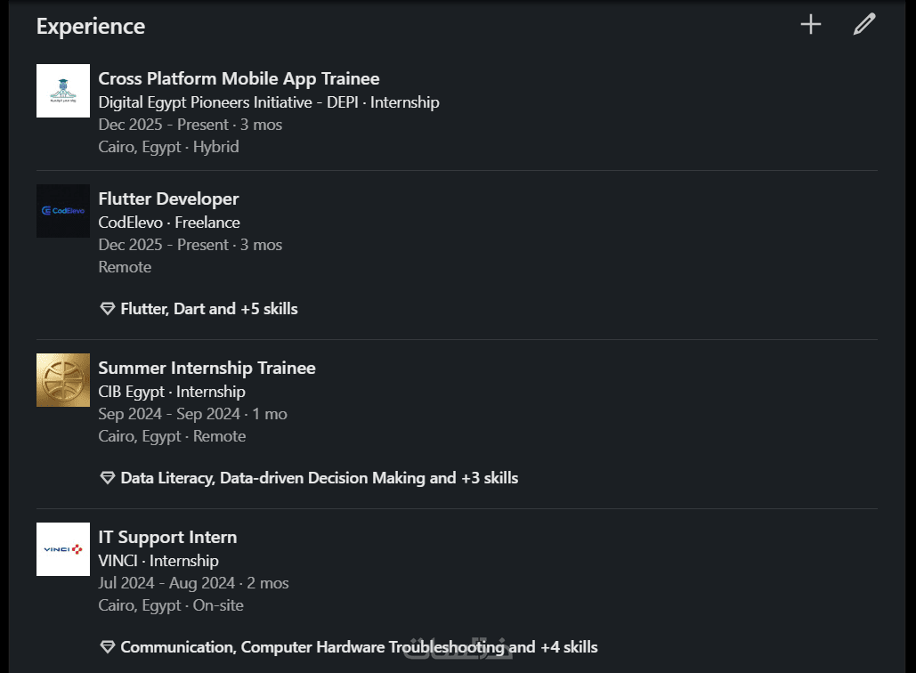The height and width of the screenshot is (673, 916).
Task: Expand 'Flutter, Dart and +5 skills'
Action: point(209,309)
